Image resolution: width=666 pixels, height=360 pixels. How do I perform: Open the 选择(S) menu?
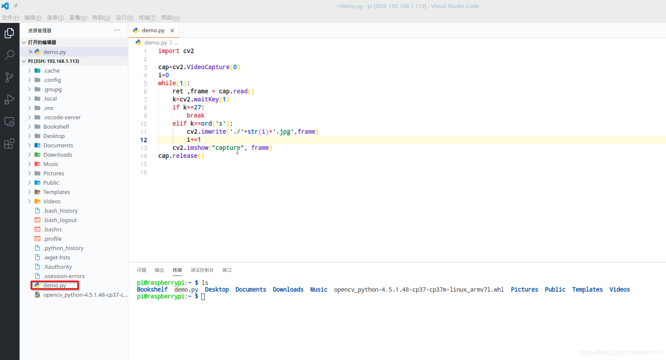tap(55, 18)
